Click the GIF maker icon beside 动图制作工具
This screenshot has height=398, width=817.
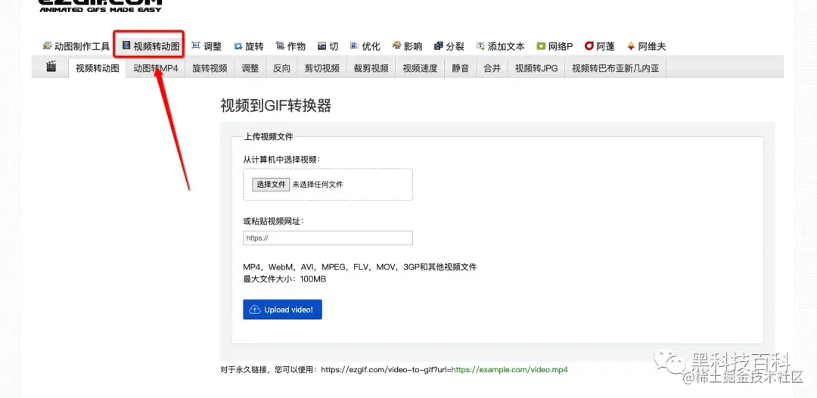[48, 46]
